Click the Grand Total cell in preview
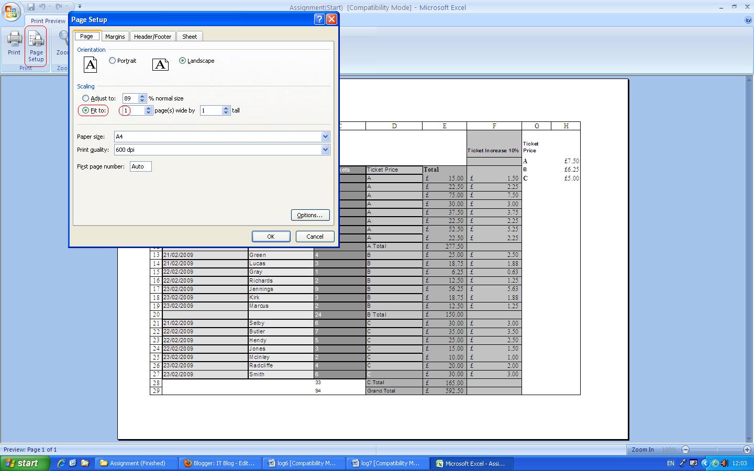 394,391
